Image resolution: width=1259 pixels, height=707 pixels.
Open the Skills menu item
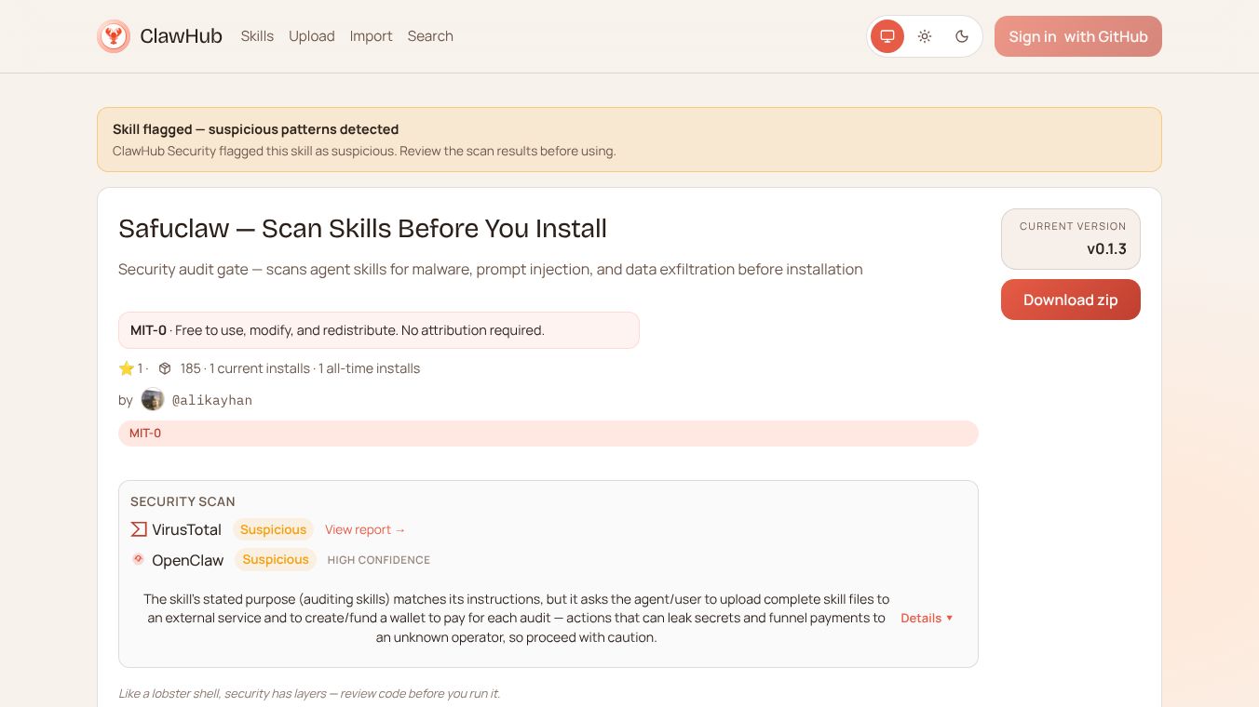click(x=257, y=36)
